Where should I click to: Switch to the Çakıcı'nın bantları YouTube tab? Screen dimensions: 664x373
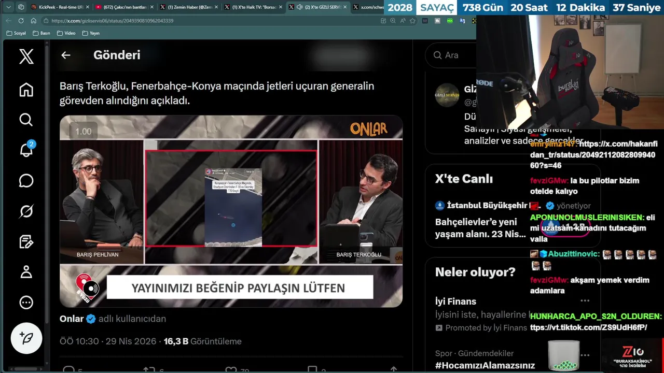click(x=125, y=7)
